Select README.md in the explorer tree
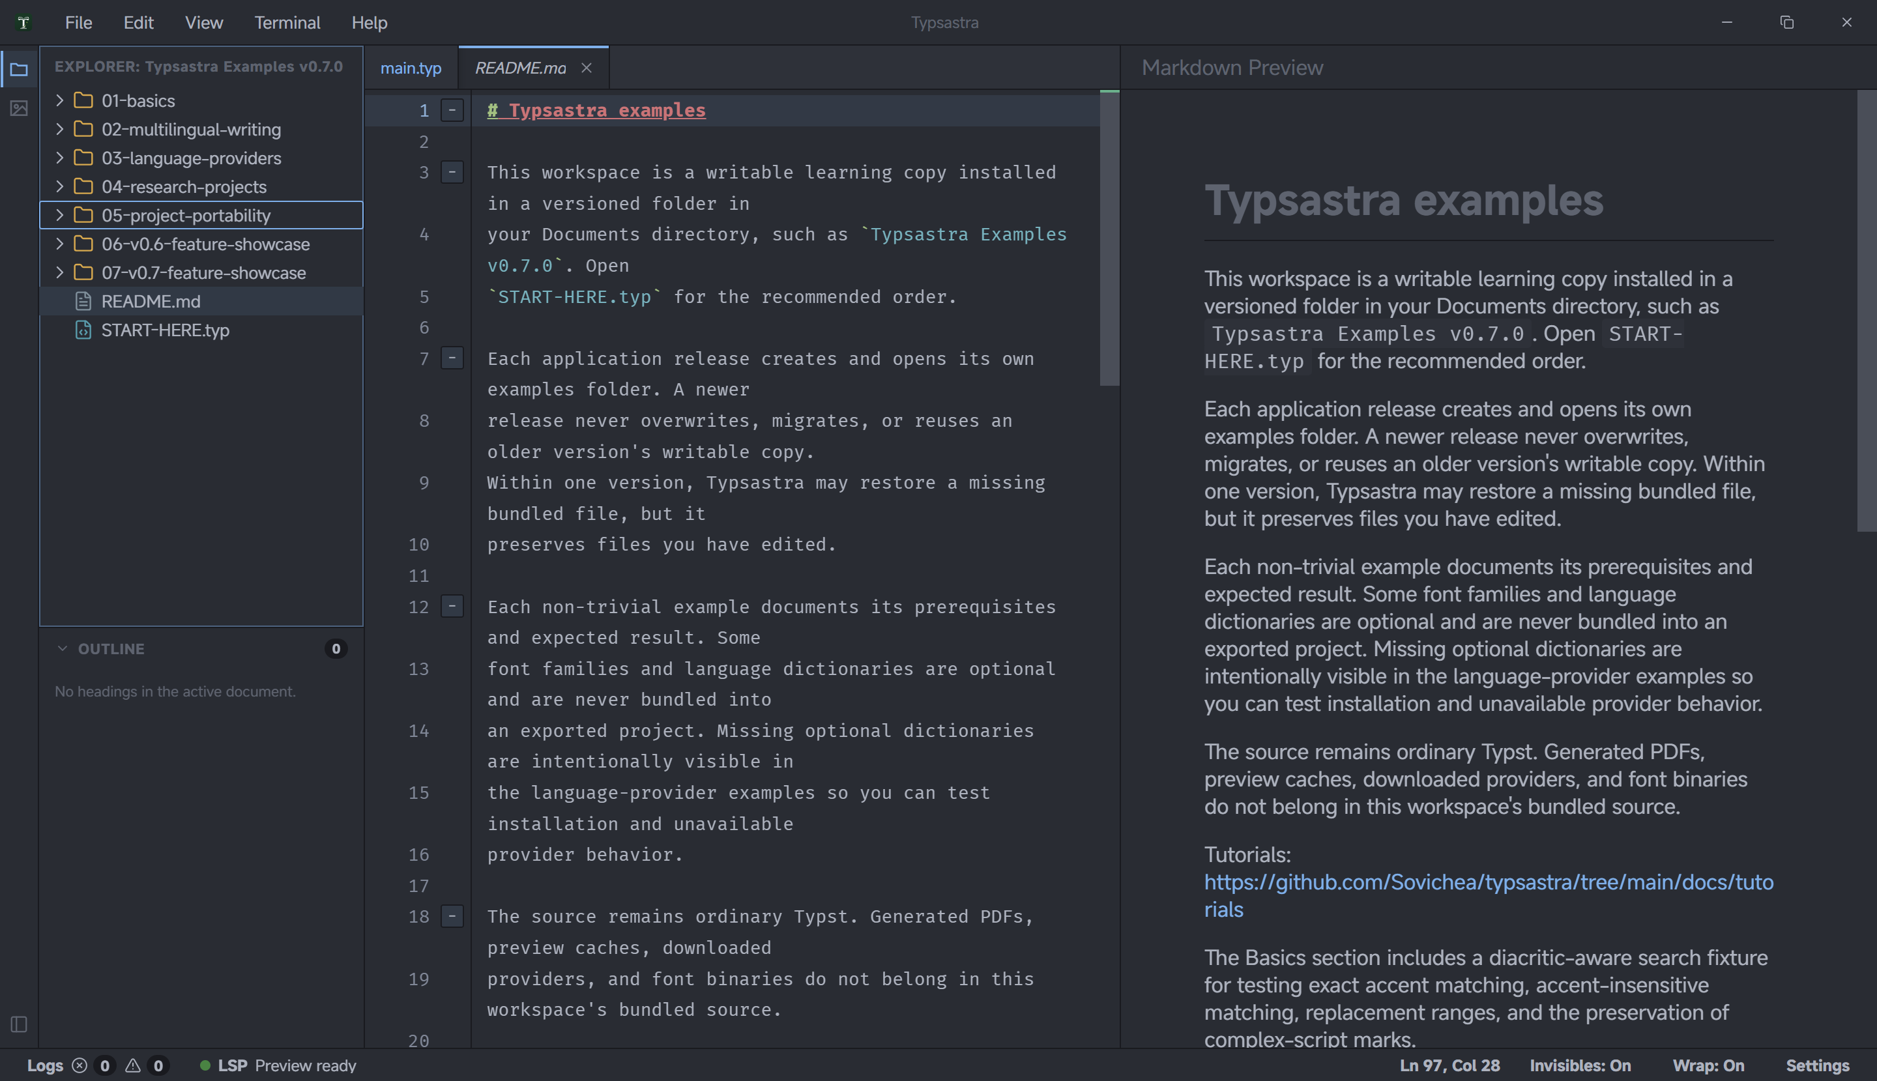This screenshot has height=1081, width=1877. 201,302
